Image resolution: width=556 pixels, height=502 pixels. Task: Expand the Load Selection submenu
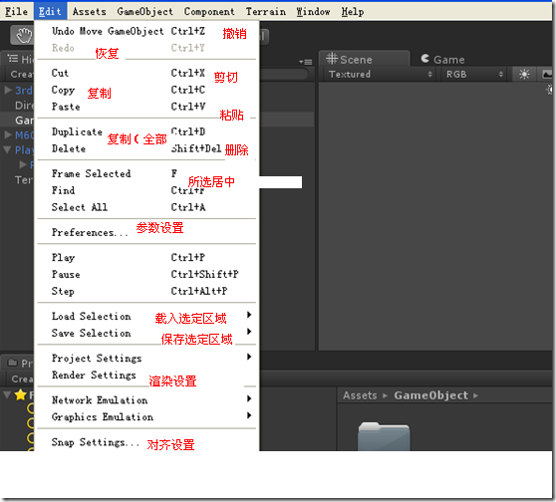(146, 316)
